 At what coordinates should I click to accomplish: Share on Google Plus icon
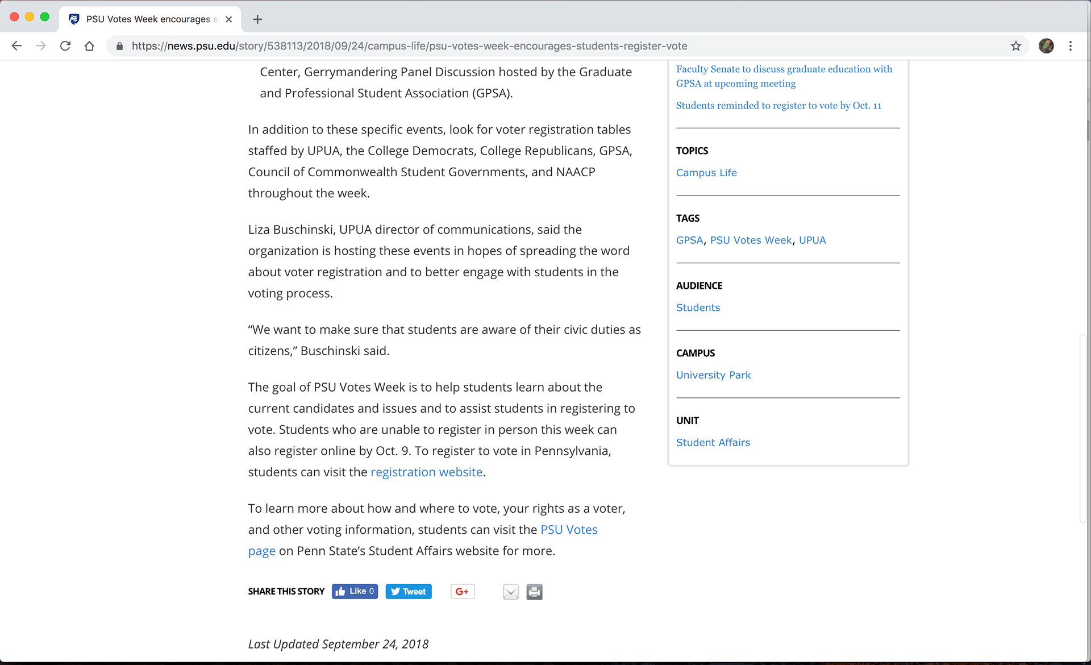[463, 591]
